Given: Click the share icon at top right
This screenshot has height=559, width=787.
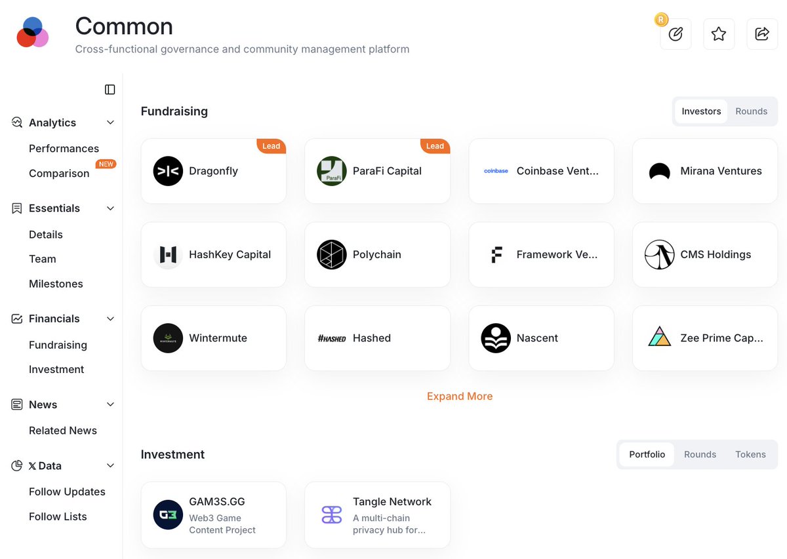Looking at the screenshot, I should point(762,34).
